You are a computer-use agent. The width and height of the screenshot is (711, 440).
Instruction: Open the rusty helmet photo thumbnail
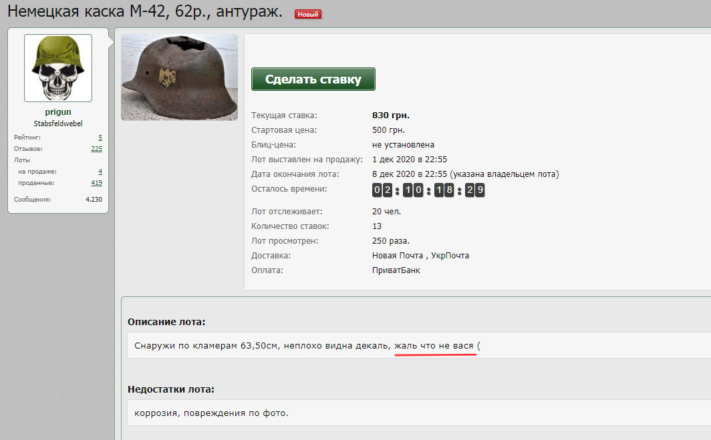[179, 77]
